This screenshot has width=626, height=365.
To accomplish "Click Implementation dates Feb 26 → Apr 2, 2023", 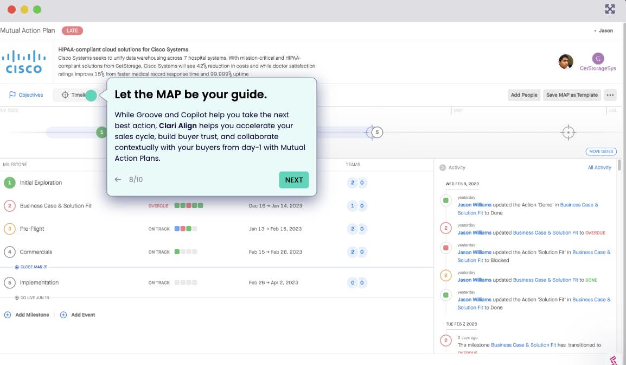I will pyautogui.click(x=273, y=282).
